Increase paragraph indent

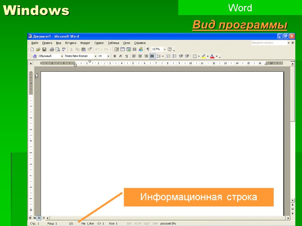coord(187,56)
